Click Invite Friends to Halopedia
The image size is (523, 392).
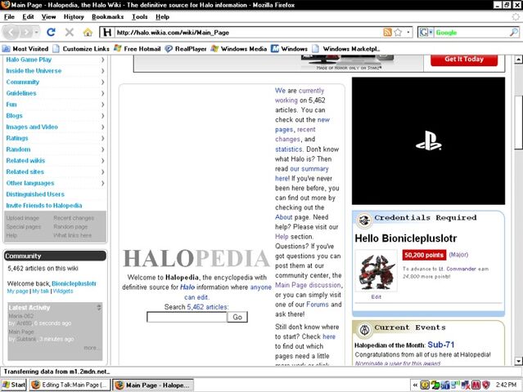[43, 206]
